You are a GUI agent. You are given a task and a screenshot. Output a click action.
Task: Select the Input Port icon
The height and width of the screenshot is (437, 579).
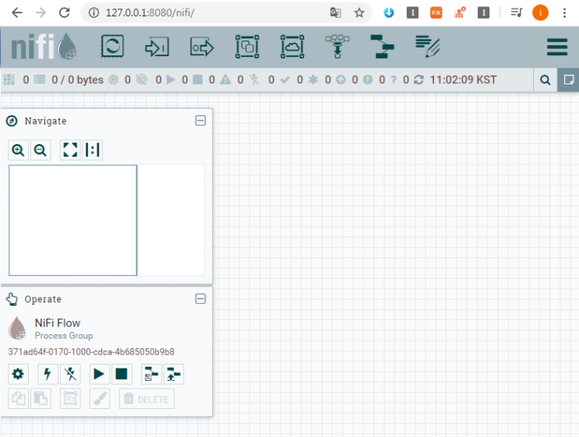157,47
